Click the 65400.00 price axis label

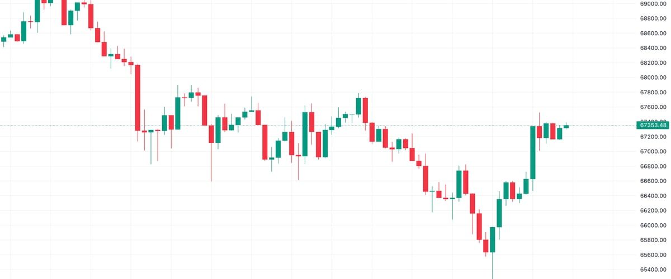[654, 270]
